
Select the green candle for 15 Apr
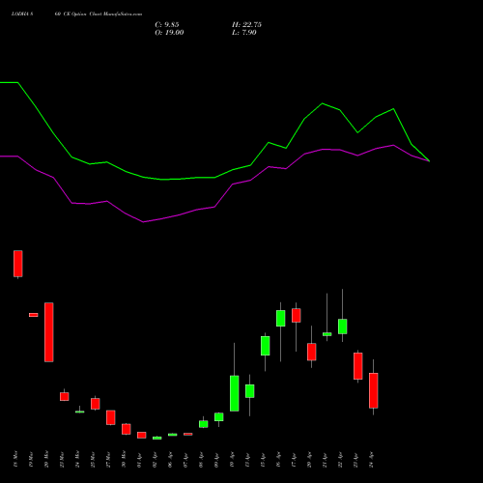pyautogui.click(x=266, y=346)
